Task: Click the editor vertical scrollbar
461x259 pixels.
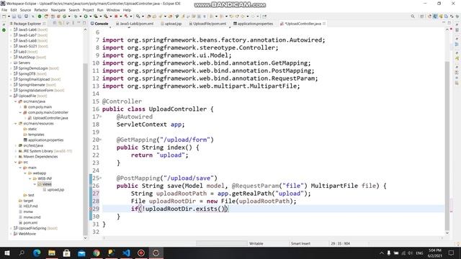Action: (447, 145)
